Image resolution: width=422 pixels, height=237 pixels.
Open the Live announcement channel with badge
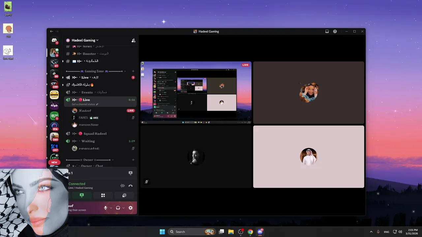coord(100,77)
